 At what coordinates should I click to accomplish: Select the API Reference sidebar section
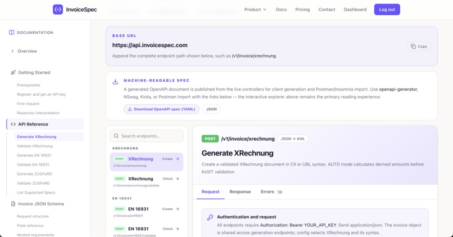point(45,124)
